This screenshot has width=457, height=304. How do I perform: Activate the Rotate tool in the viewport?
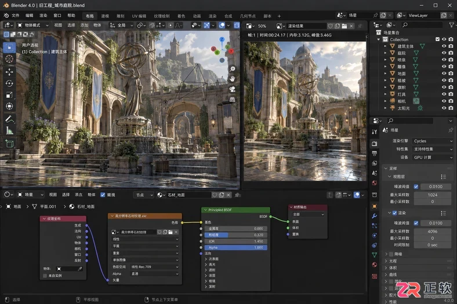click(9, 83)
